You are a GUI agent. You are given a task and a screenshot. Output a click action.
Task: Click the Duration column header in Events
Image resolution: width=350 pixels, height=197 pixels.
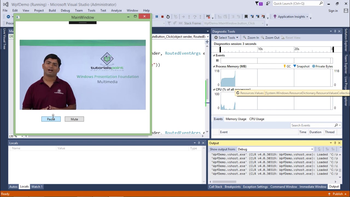[x=315, y=132]
